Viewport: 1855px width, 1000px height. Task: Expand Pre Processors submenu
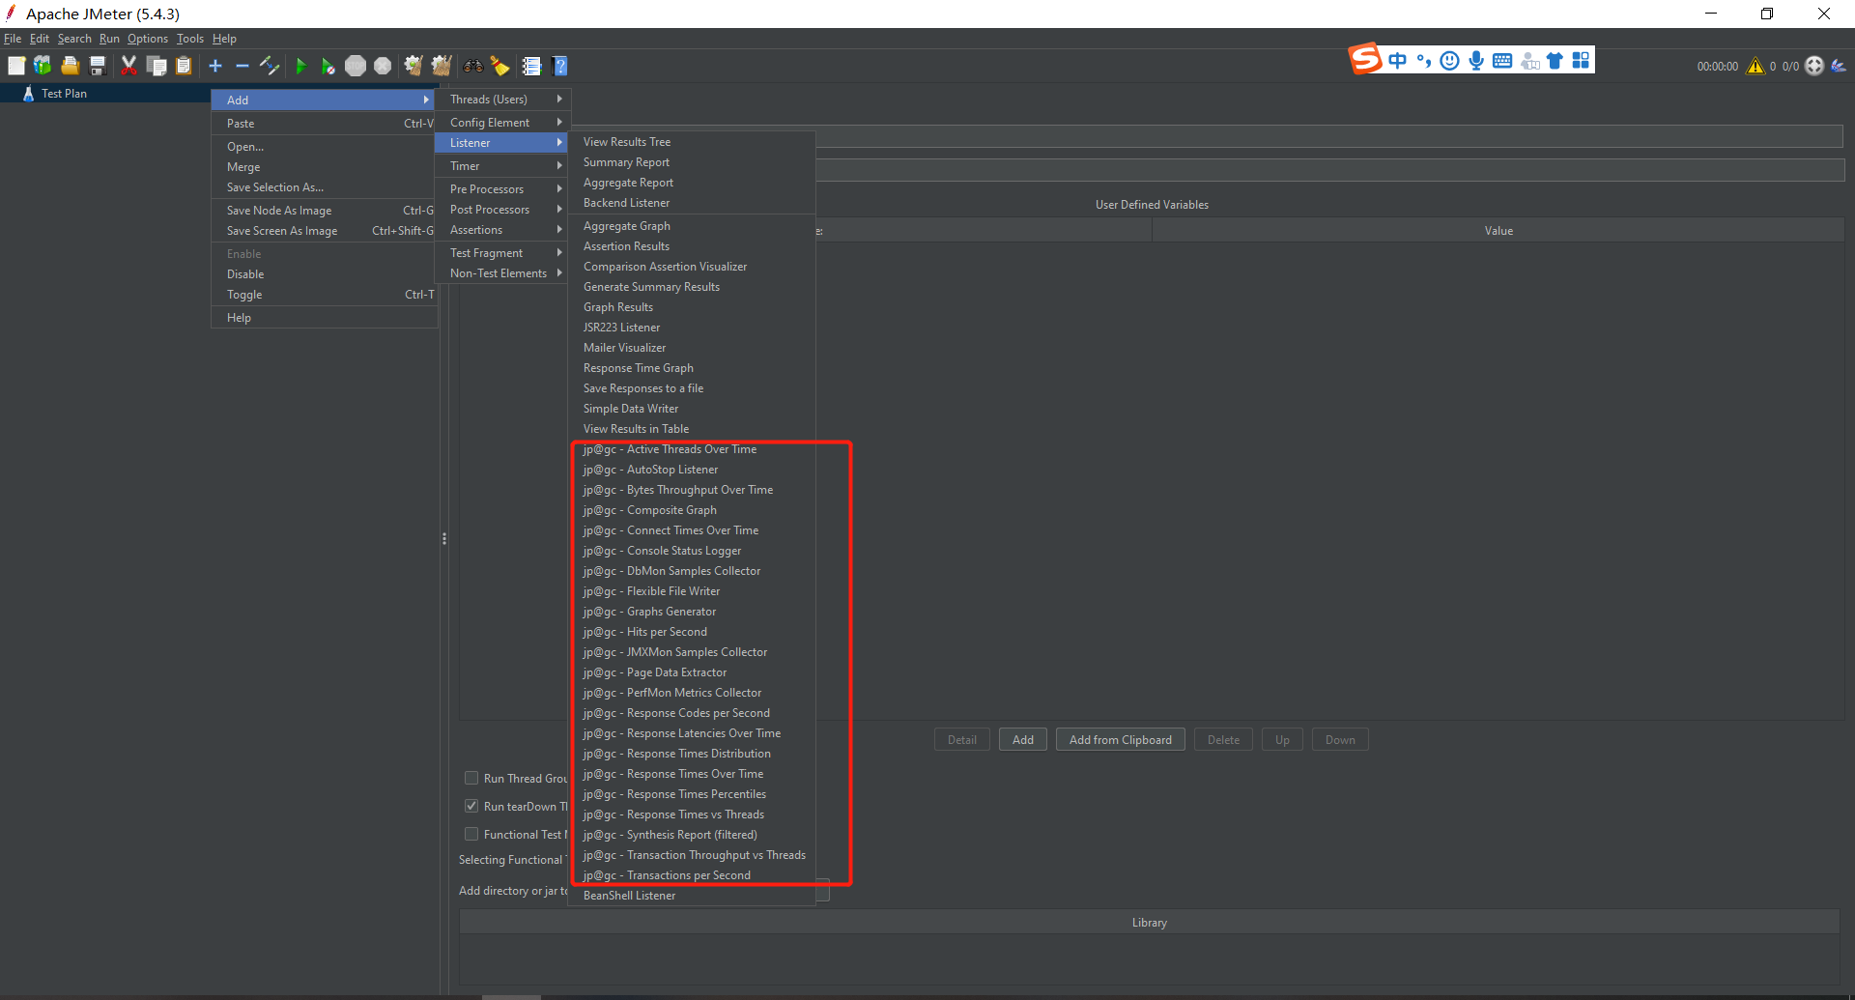(503, 188)
